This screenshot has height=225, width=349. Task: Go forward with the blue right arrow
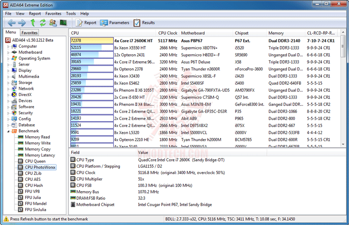[x=22, y=23]
